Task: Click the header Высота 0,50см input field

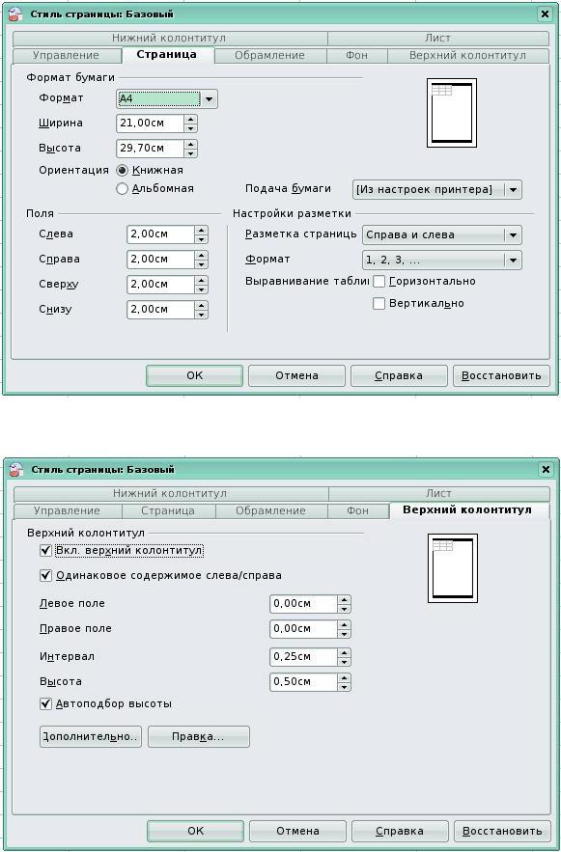Action: (303, 682)
